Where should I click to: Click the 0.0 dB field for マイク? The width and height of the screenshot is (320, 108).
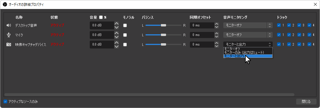point(102,35)
